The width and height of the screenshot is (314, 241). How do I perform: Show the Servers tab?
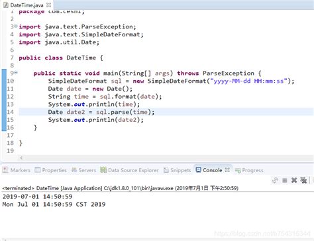click(x=84, y=170)
